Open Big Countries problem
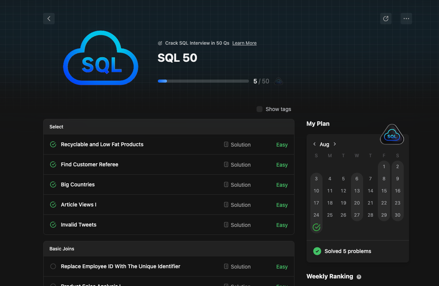 click(77, 184)
